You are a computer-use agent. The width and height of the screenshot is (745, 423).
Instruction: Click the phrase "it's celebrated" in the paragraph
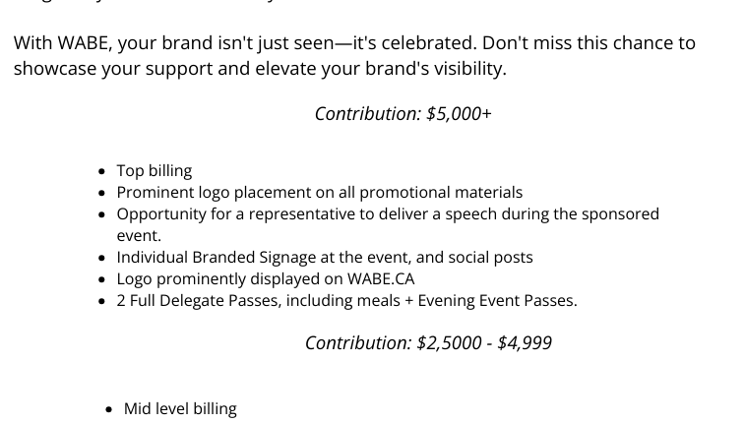[414, 43]
